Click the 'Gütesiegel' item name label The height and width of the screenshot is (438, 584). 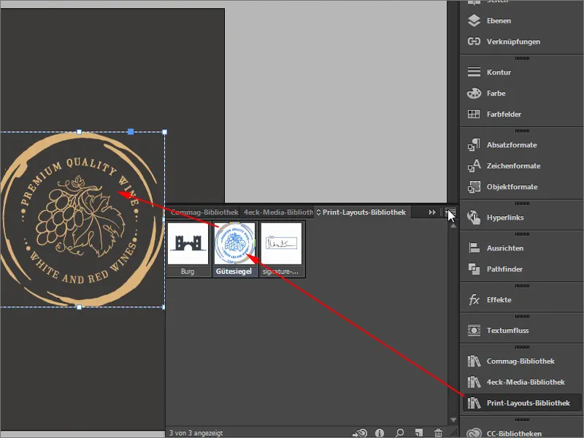(234, 272)
